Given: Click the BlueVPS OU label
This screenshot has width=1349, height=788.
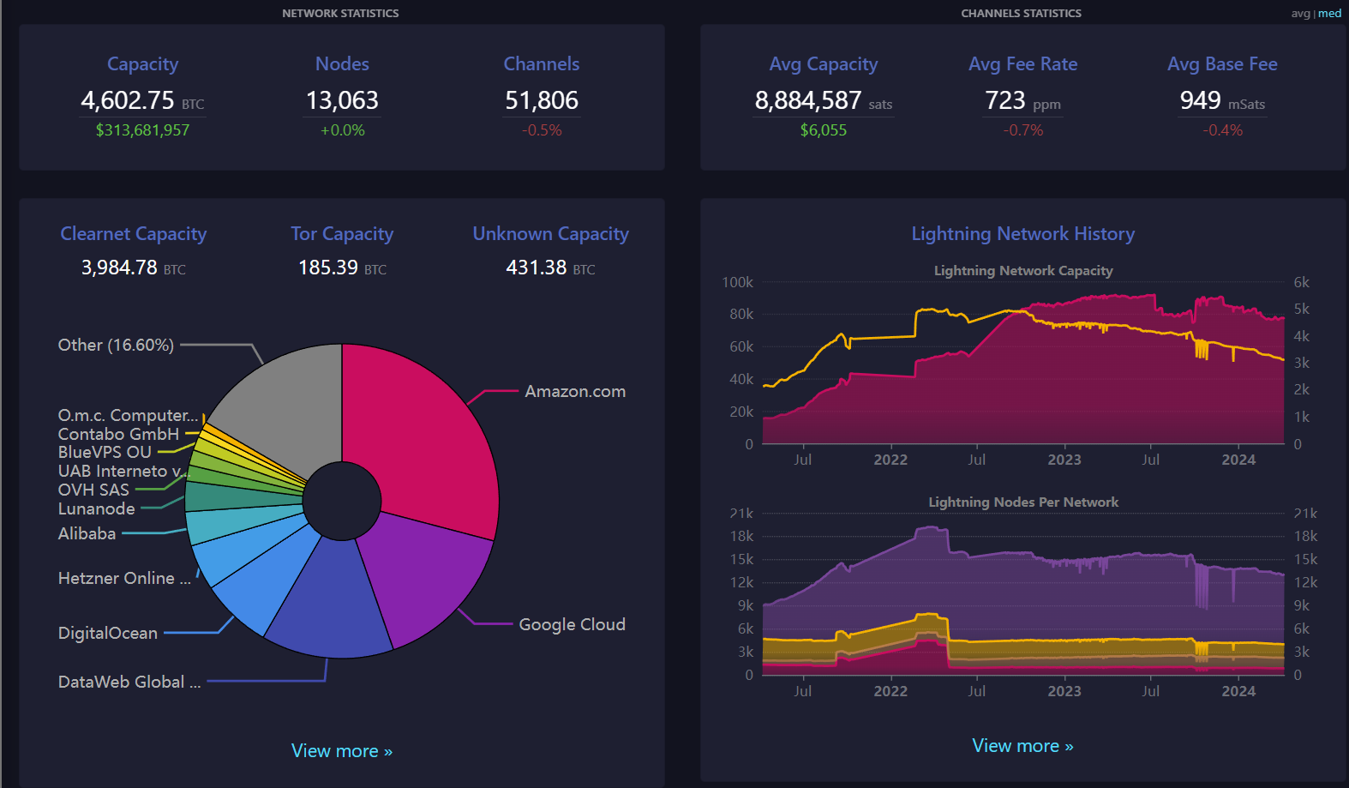Looking at the screenshot, I should tap(105, 453).
